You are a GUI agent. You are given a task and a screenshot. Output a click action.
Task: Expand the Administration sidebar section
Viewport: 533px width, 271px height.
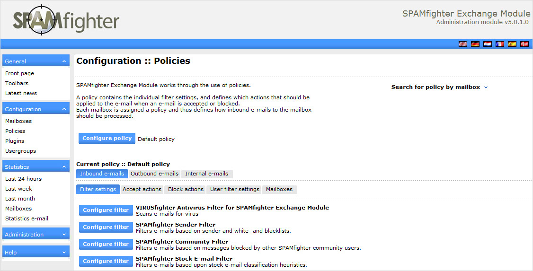pos(36,234)
